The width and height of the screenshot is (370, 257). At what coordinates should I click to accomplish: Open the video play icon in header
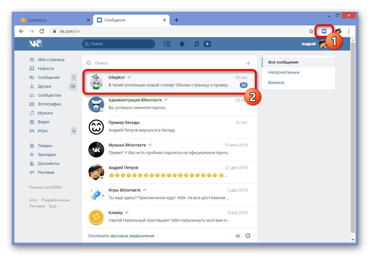point(207,44)
